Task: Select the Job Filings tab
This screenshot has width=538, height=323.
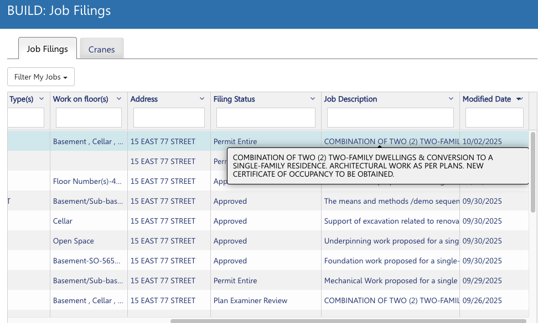Action: (x=47, y=49)
